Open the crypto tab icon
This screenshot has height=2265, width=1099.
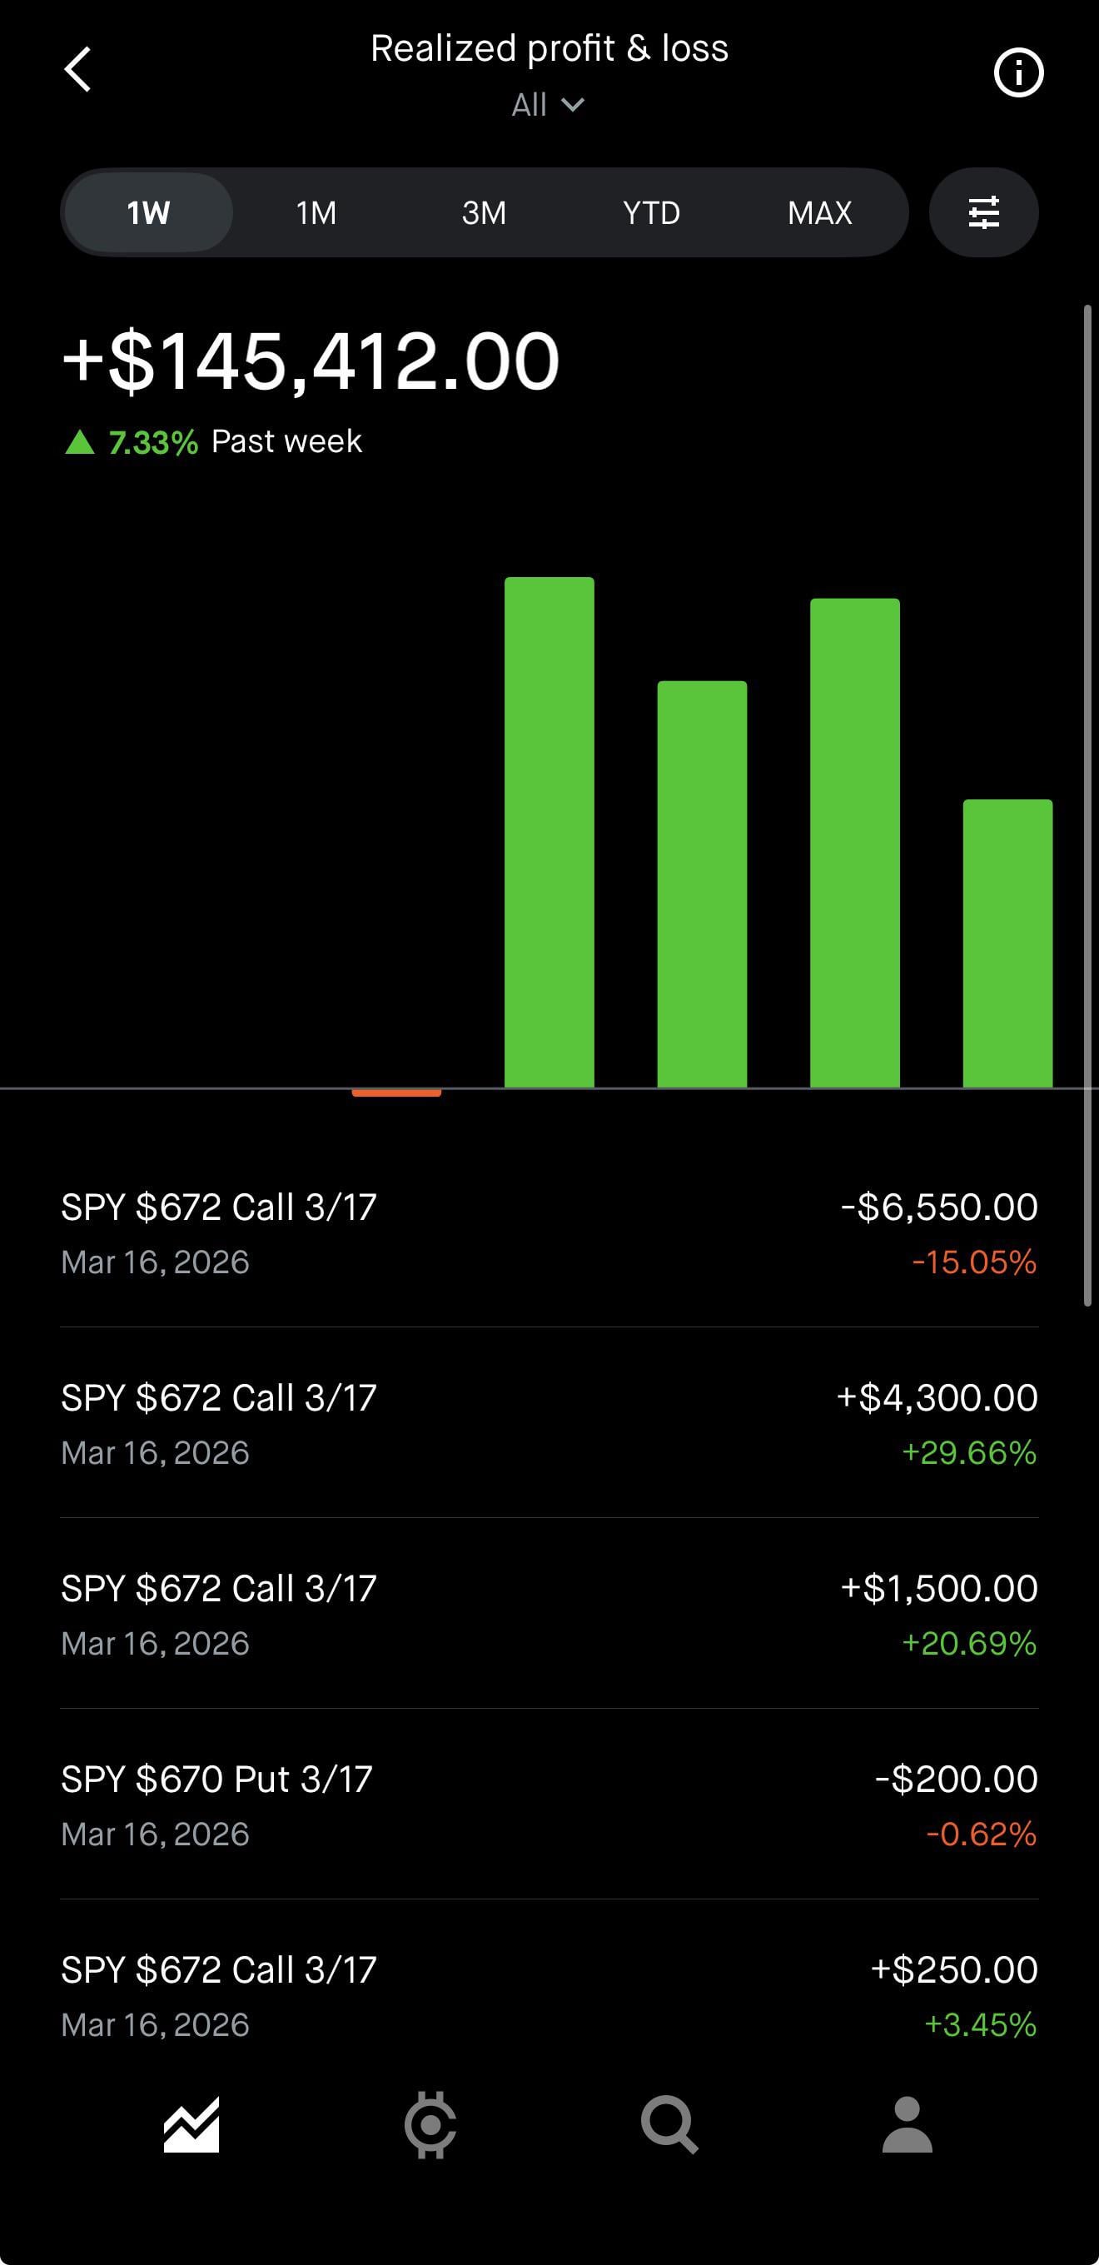430,2124
